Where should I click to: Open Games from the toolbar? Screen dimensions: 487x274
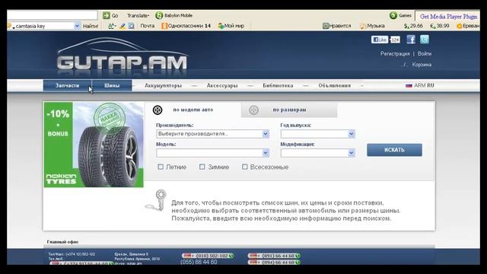401,15
